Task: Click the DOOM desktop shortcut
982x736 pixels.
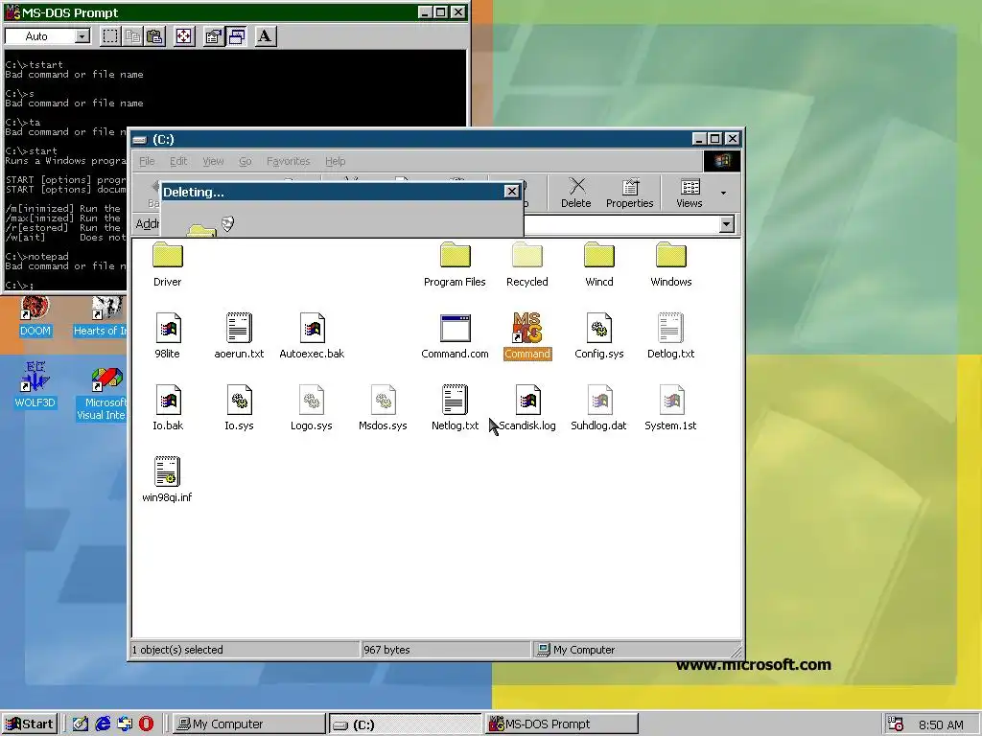Action: (x=35, y=316)
